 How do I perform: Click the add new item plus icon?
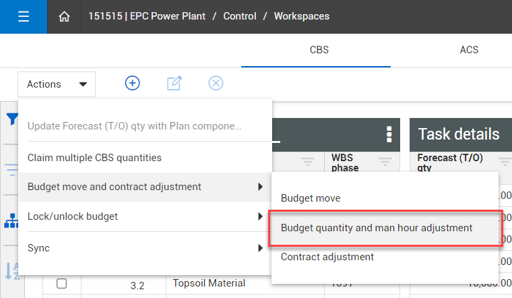coord(133,83)
